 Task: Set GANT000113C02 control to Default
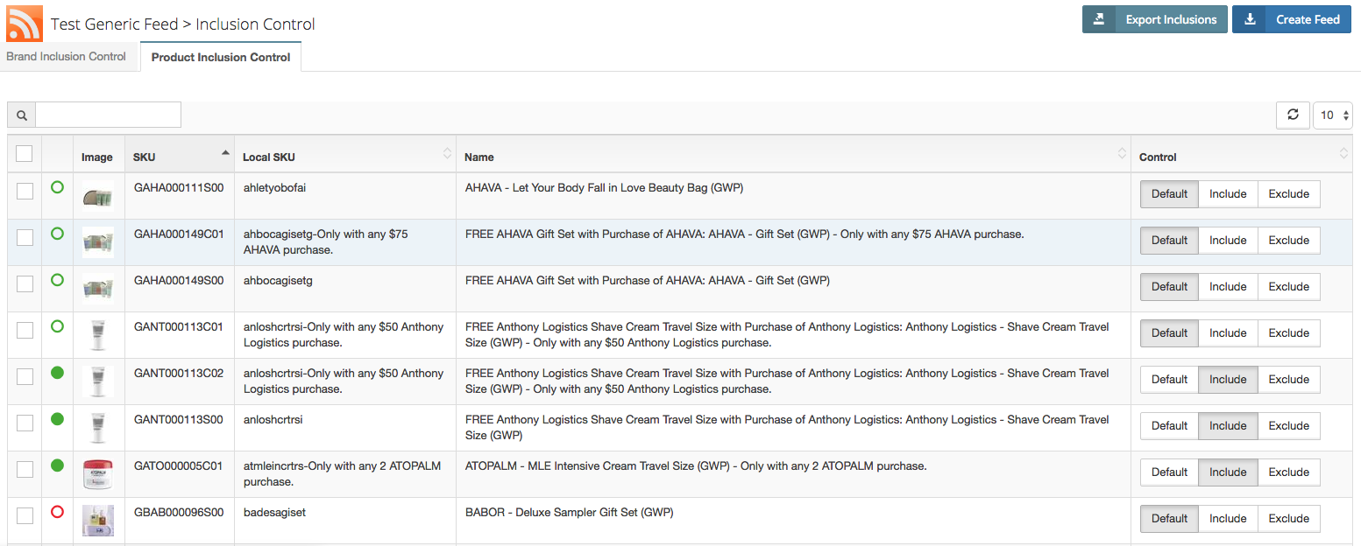1169,380
